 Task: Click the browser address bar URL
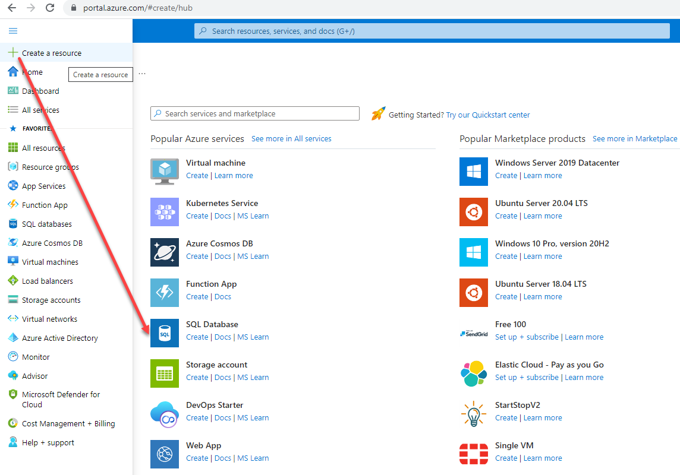[x=138, y=8]
